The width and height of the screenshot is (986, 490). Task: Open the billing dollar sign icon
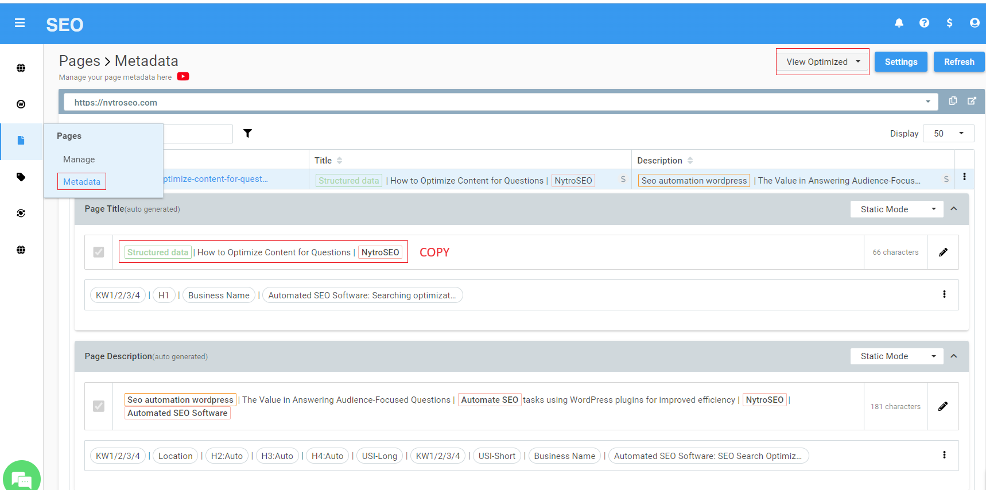coord(949,23)
